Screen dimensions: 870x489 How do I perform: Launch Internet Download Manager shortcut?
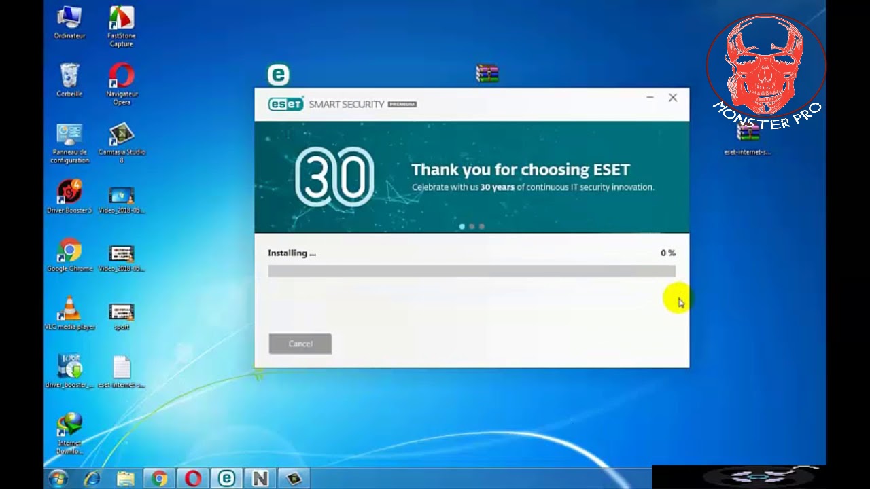pos(69,434)
